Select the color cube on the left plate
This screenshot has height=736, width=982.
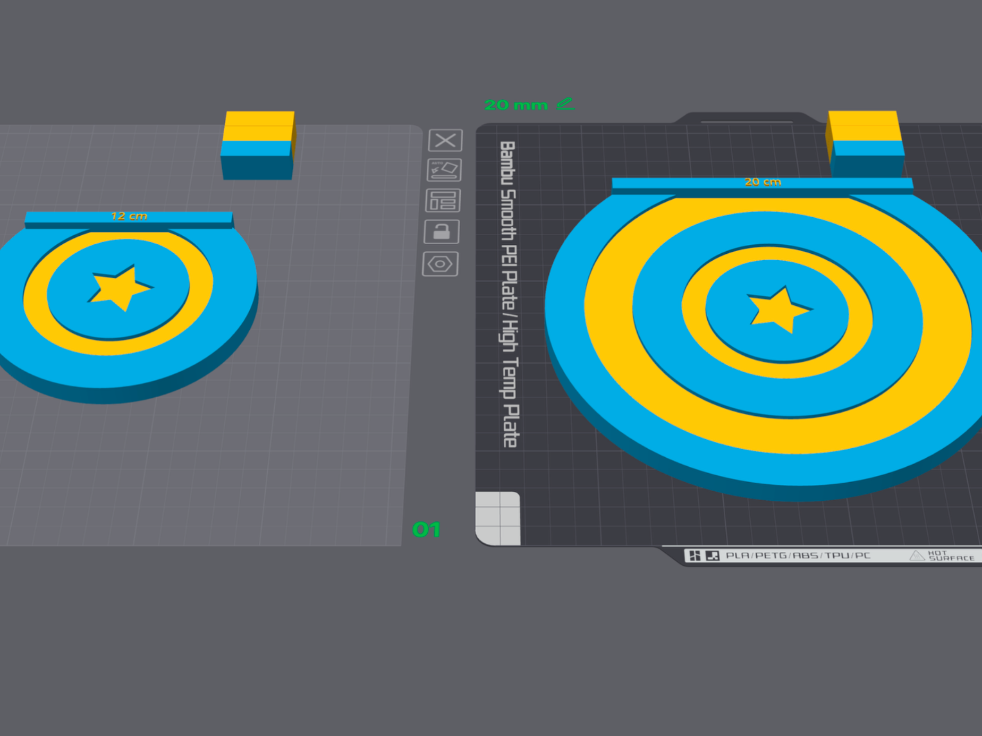coord(258,146)
